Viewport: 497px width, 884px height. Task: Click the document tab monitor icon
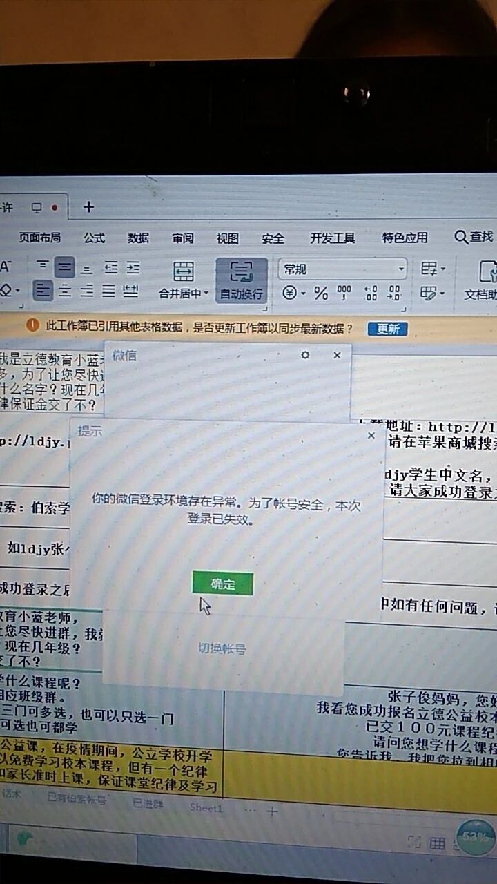coord(37,207)
